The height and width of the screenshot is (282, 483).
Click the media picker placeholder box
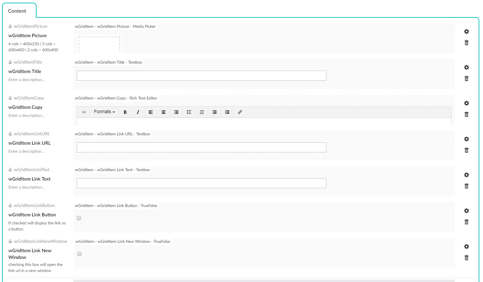(99, 45)
